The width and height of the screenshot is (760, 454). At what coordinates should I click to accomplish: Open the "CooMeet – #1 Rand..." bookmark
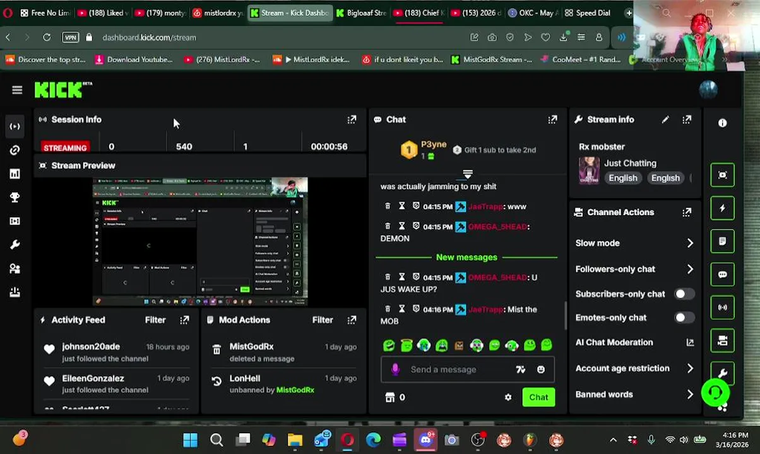pos(581,59)
